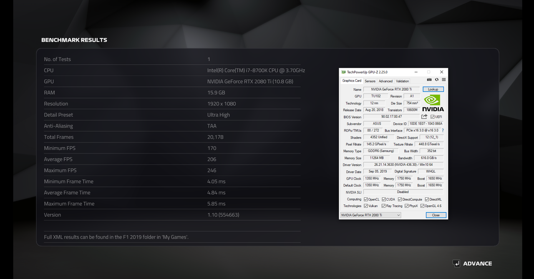
Task: Click the GPU-Z screenshot camera icon
Action: click(429, 80)
